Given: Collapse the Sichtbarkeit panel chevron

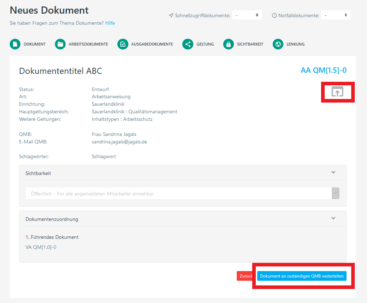Looking at the screenshot, I should [333, 172].
